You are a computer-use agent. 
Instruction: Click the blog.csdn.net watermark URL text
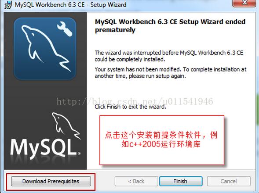pos(135,101)
